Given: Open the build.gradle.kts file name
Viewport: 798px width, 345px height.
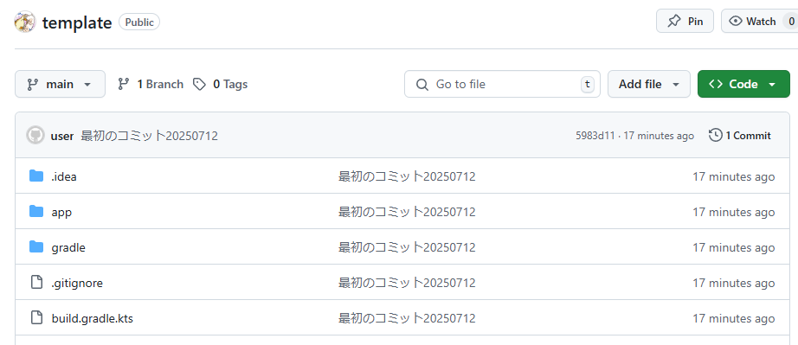Looking at the screenshot, I should (92, 318).
